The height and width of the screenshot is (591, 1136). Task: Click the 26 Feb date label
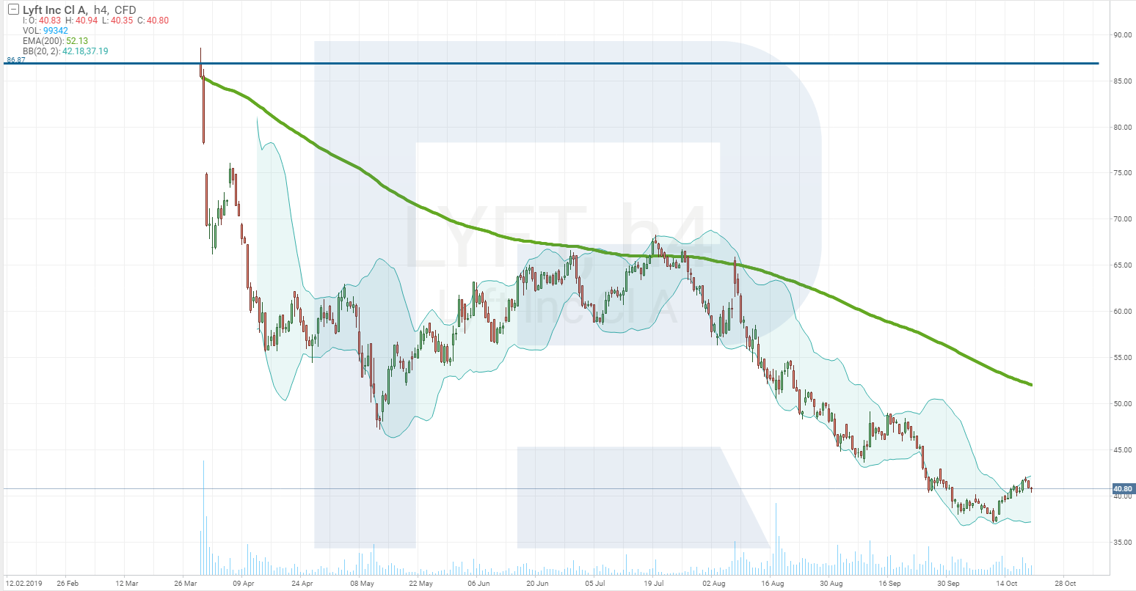coord(68,584)
